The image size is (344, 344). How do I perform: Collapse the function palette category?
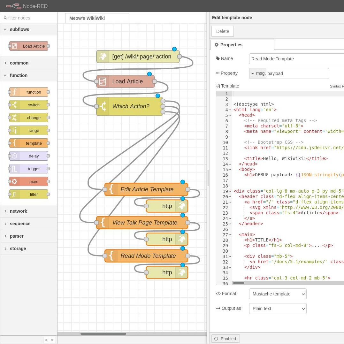29,75
